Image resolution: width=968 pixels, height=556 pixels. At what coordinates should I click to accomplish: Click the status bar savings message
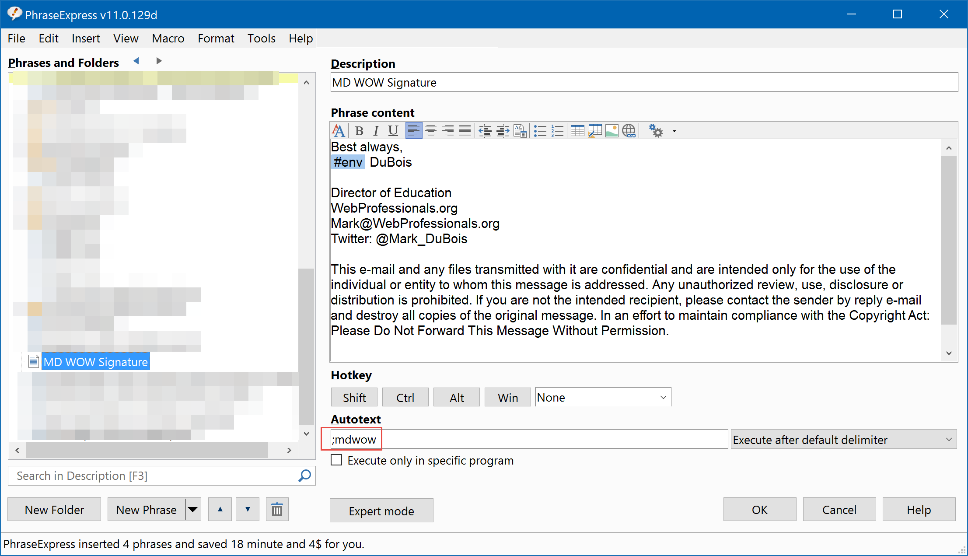pyautogui.click(x=184, y=544)
